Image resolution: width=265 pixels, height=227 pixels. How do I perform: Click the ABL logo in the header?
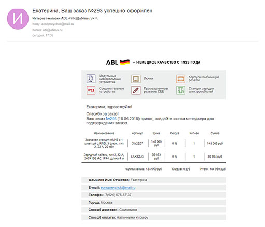coord(112,62)
